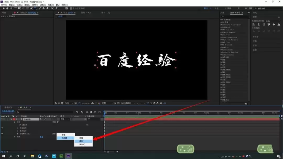Select the Pan Behind anchor tool
The image size is (283, 159).
click(x=23, y=8)
